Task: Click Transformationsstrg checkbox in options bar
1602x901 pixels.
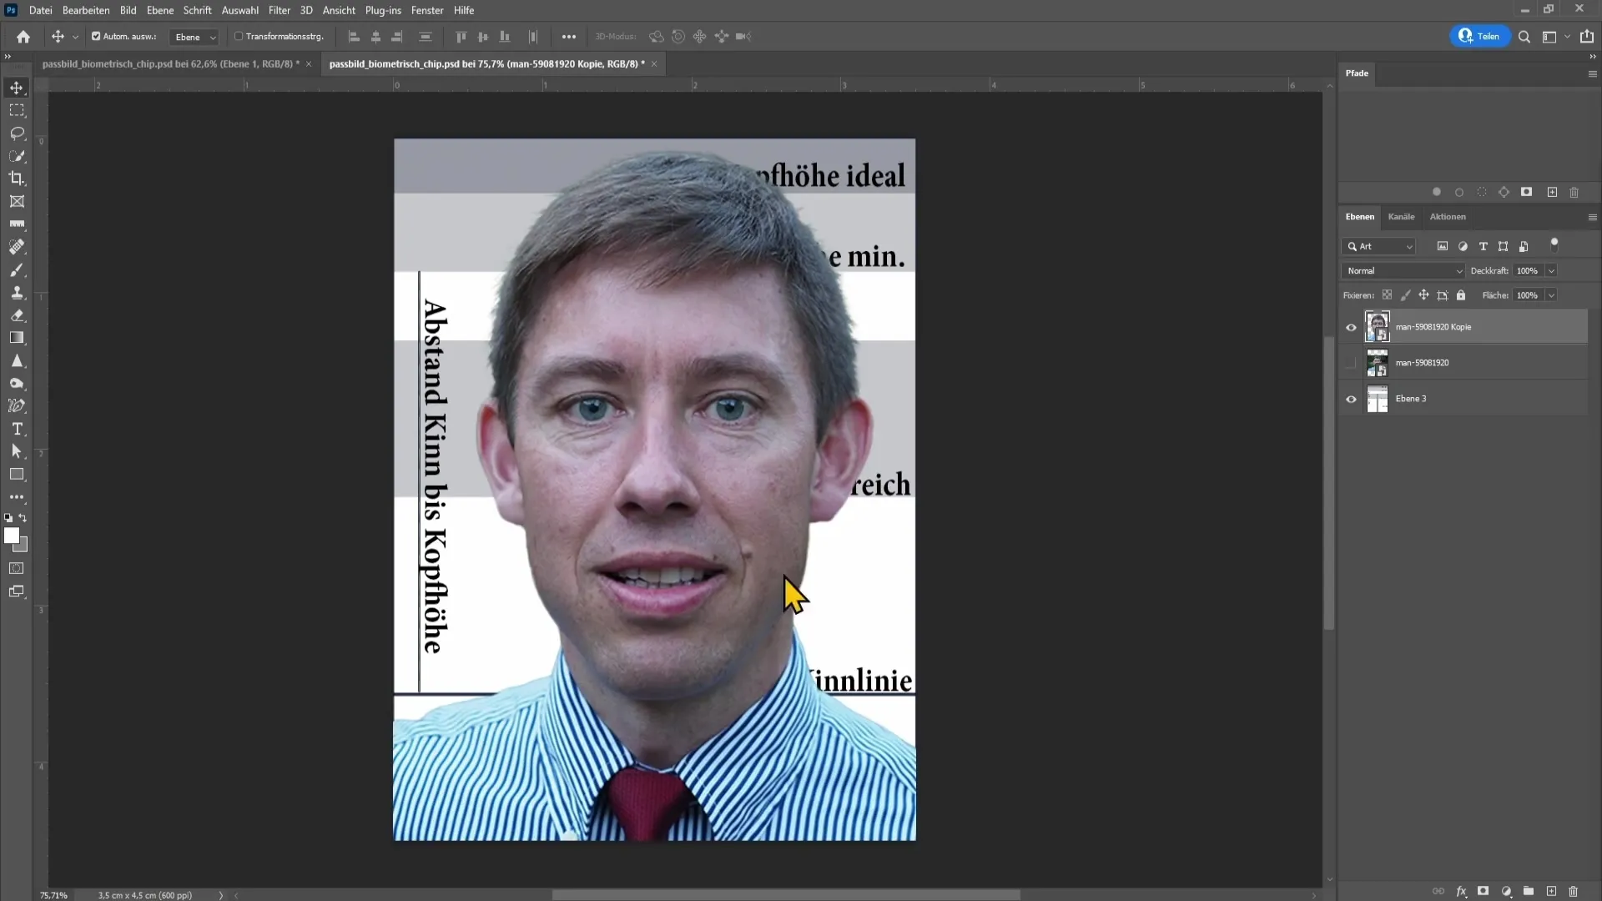Action: (238, 37)
